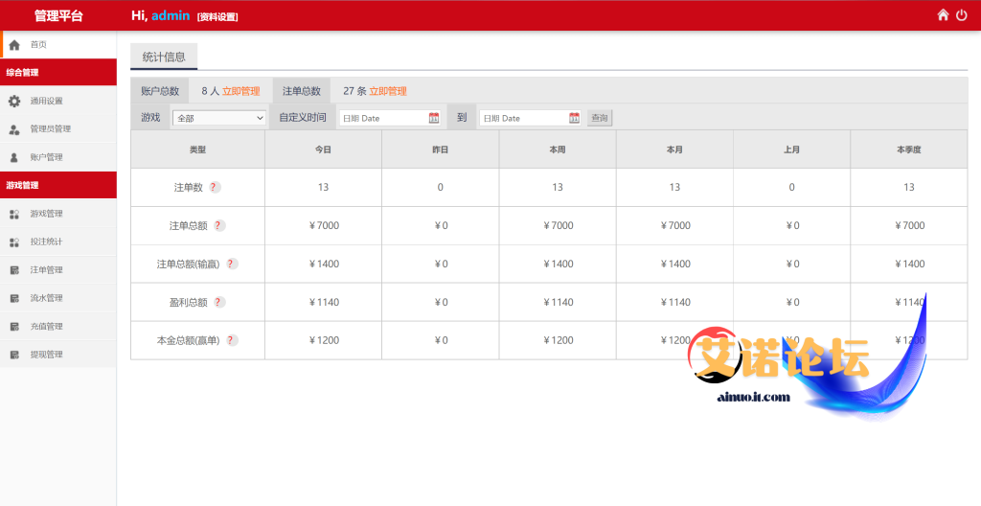Click the home icon in top-right header
The height and width of the screenshot is (506, 981).
click(x=943, y=15)
